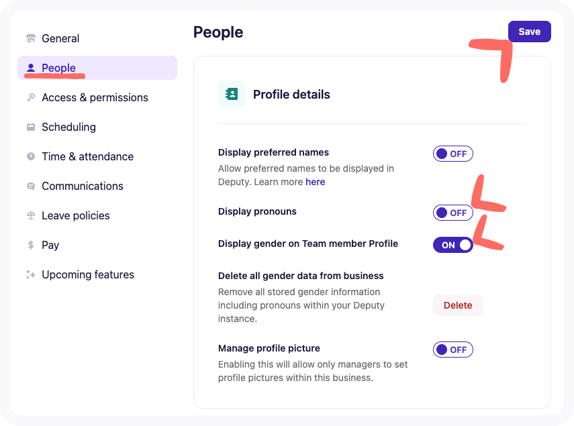Click the teal Profile details badge icon
Viewport: 574px width, 426px height.
(231, 94)
